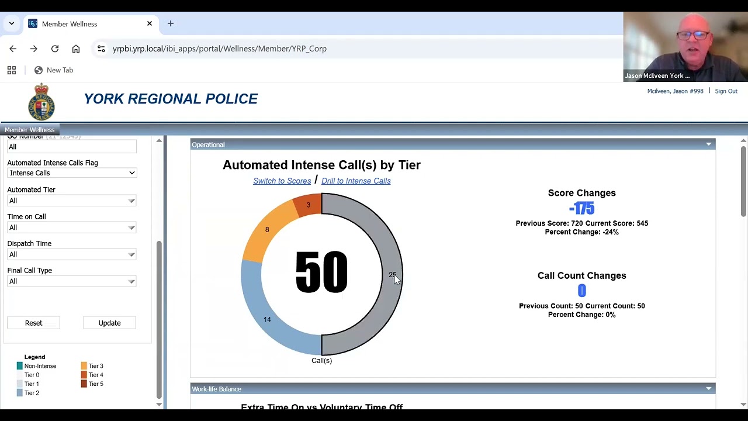
Task: Click the Percent Change: -24% text
Action: coord(581,232)
